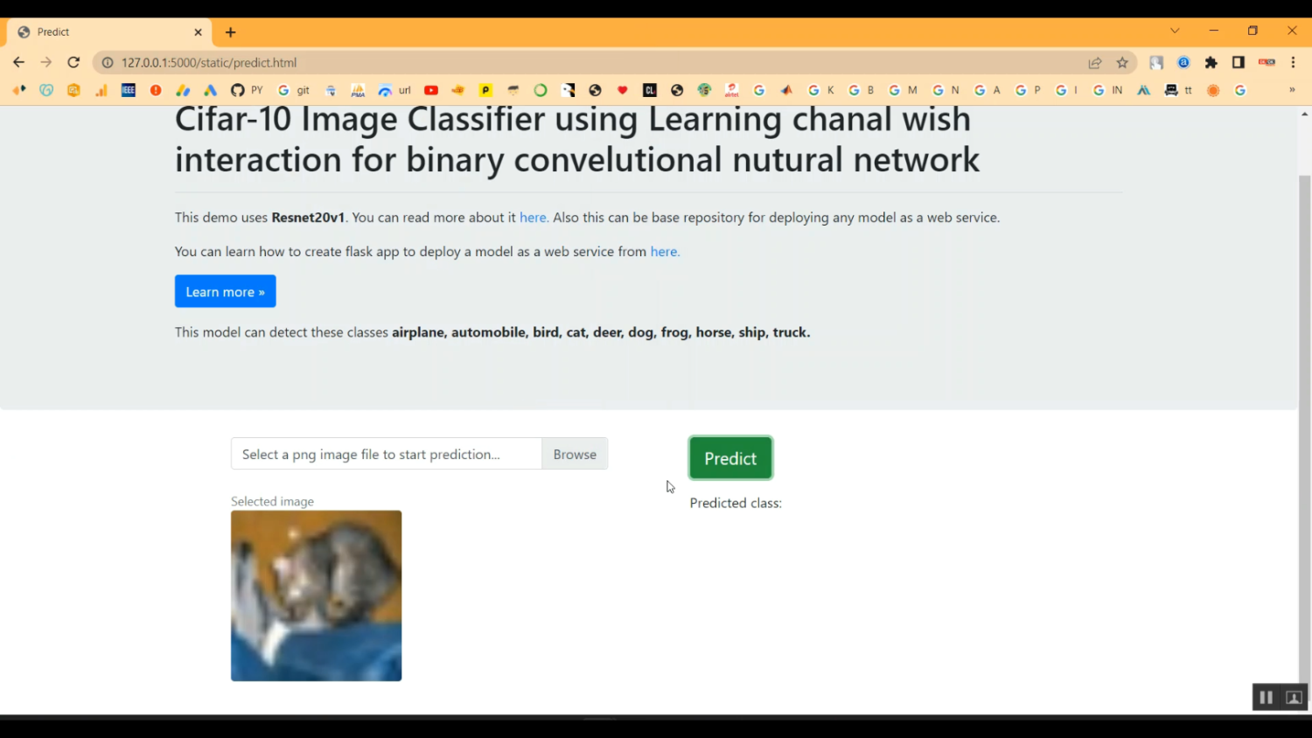1312x738 pixels.
Task: Click the Browse file button
Action: [x=575, y=454]
